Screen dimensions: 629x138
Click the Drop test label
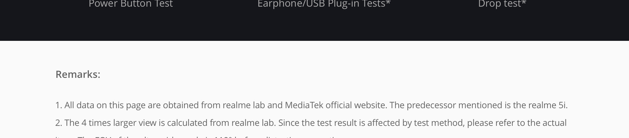[499, 4]
